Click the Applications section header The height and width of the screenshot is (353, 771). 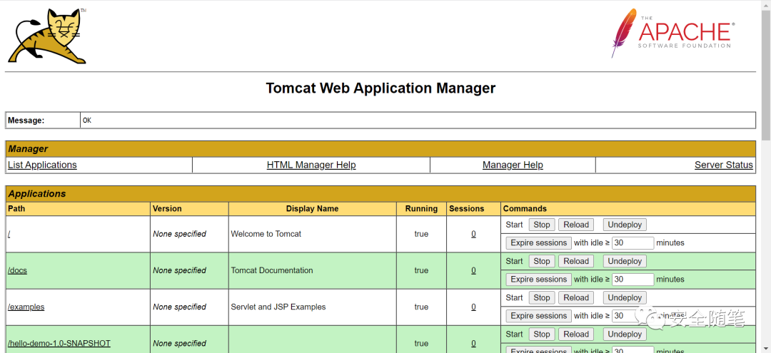(381, 193)
